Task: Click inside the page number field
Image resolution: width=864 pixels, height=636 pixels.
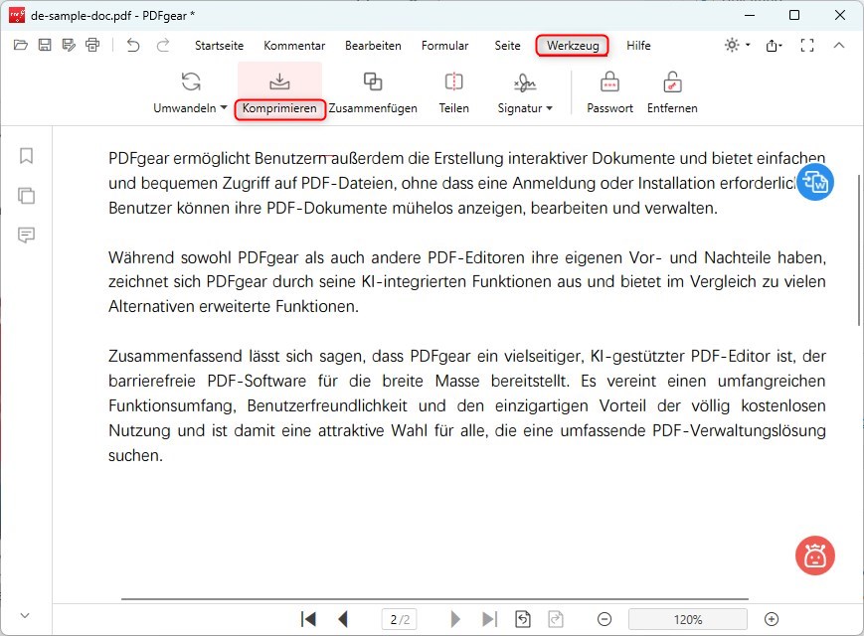Action: (x=399, y=618)
